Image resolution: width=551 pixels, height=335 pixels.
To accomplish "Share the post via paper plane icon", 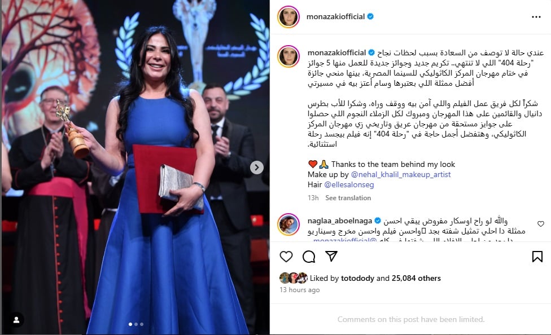I will click(x=331, y=257).
